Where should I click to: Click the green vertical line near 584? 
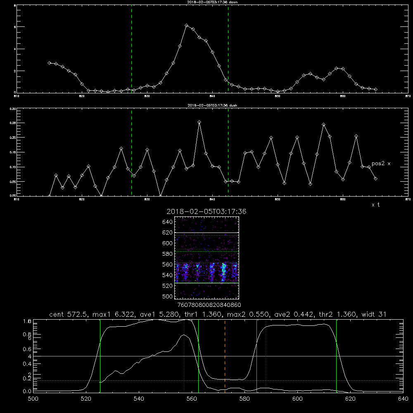tap(256, 356)
